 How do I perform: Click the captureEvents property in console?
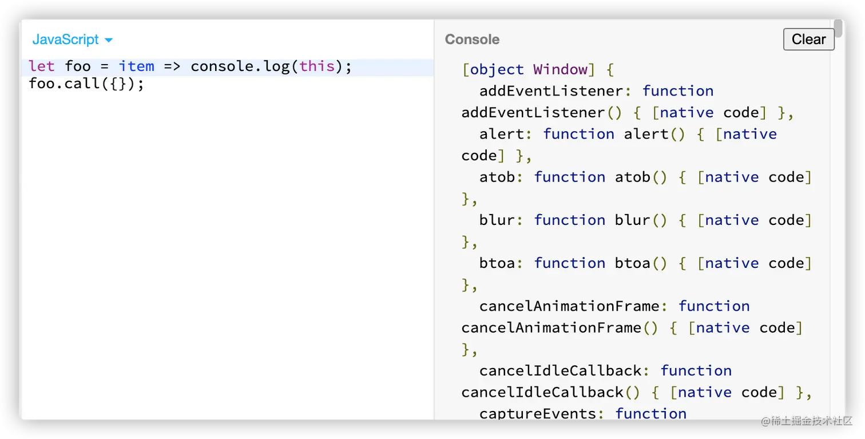pos(538,413)
